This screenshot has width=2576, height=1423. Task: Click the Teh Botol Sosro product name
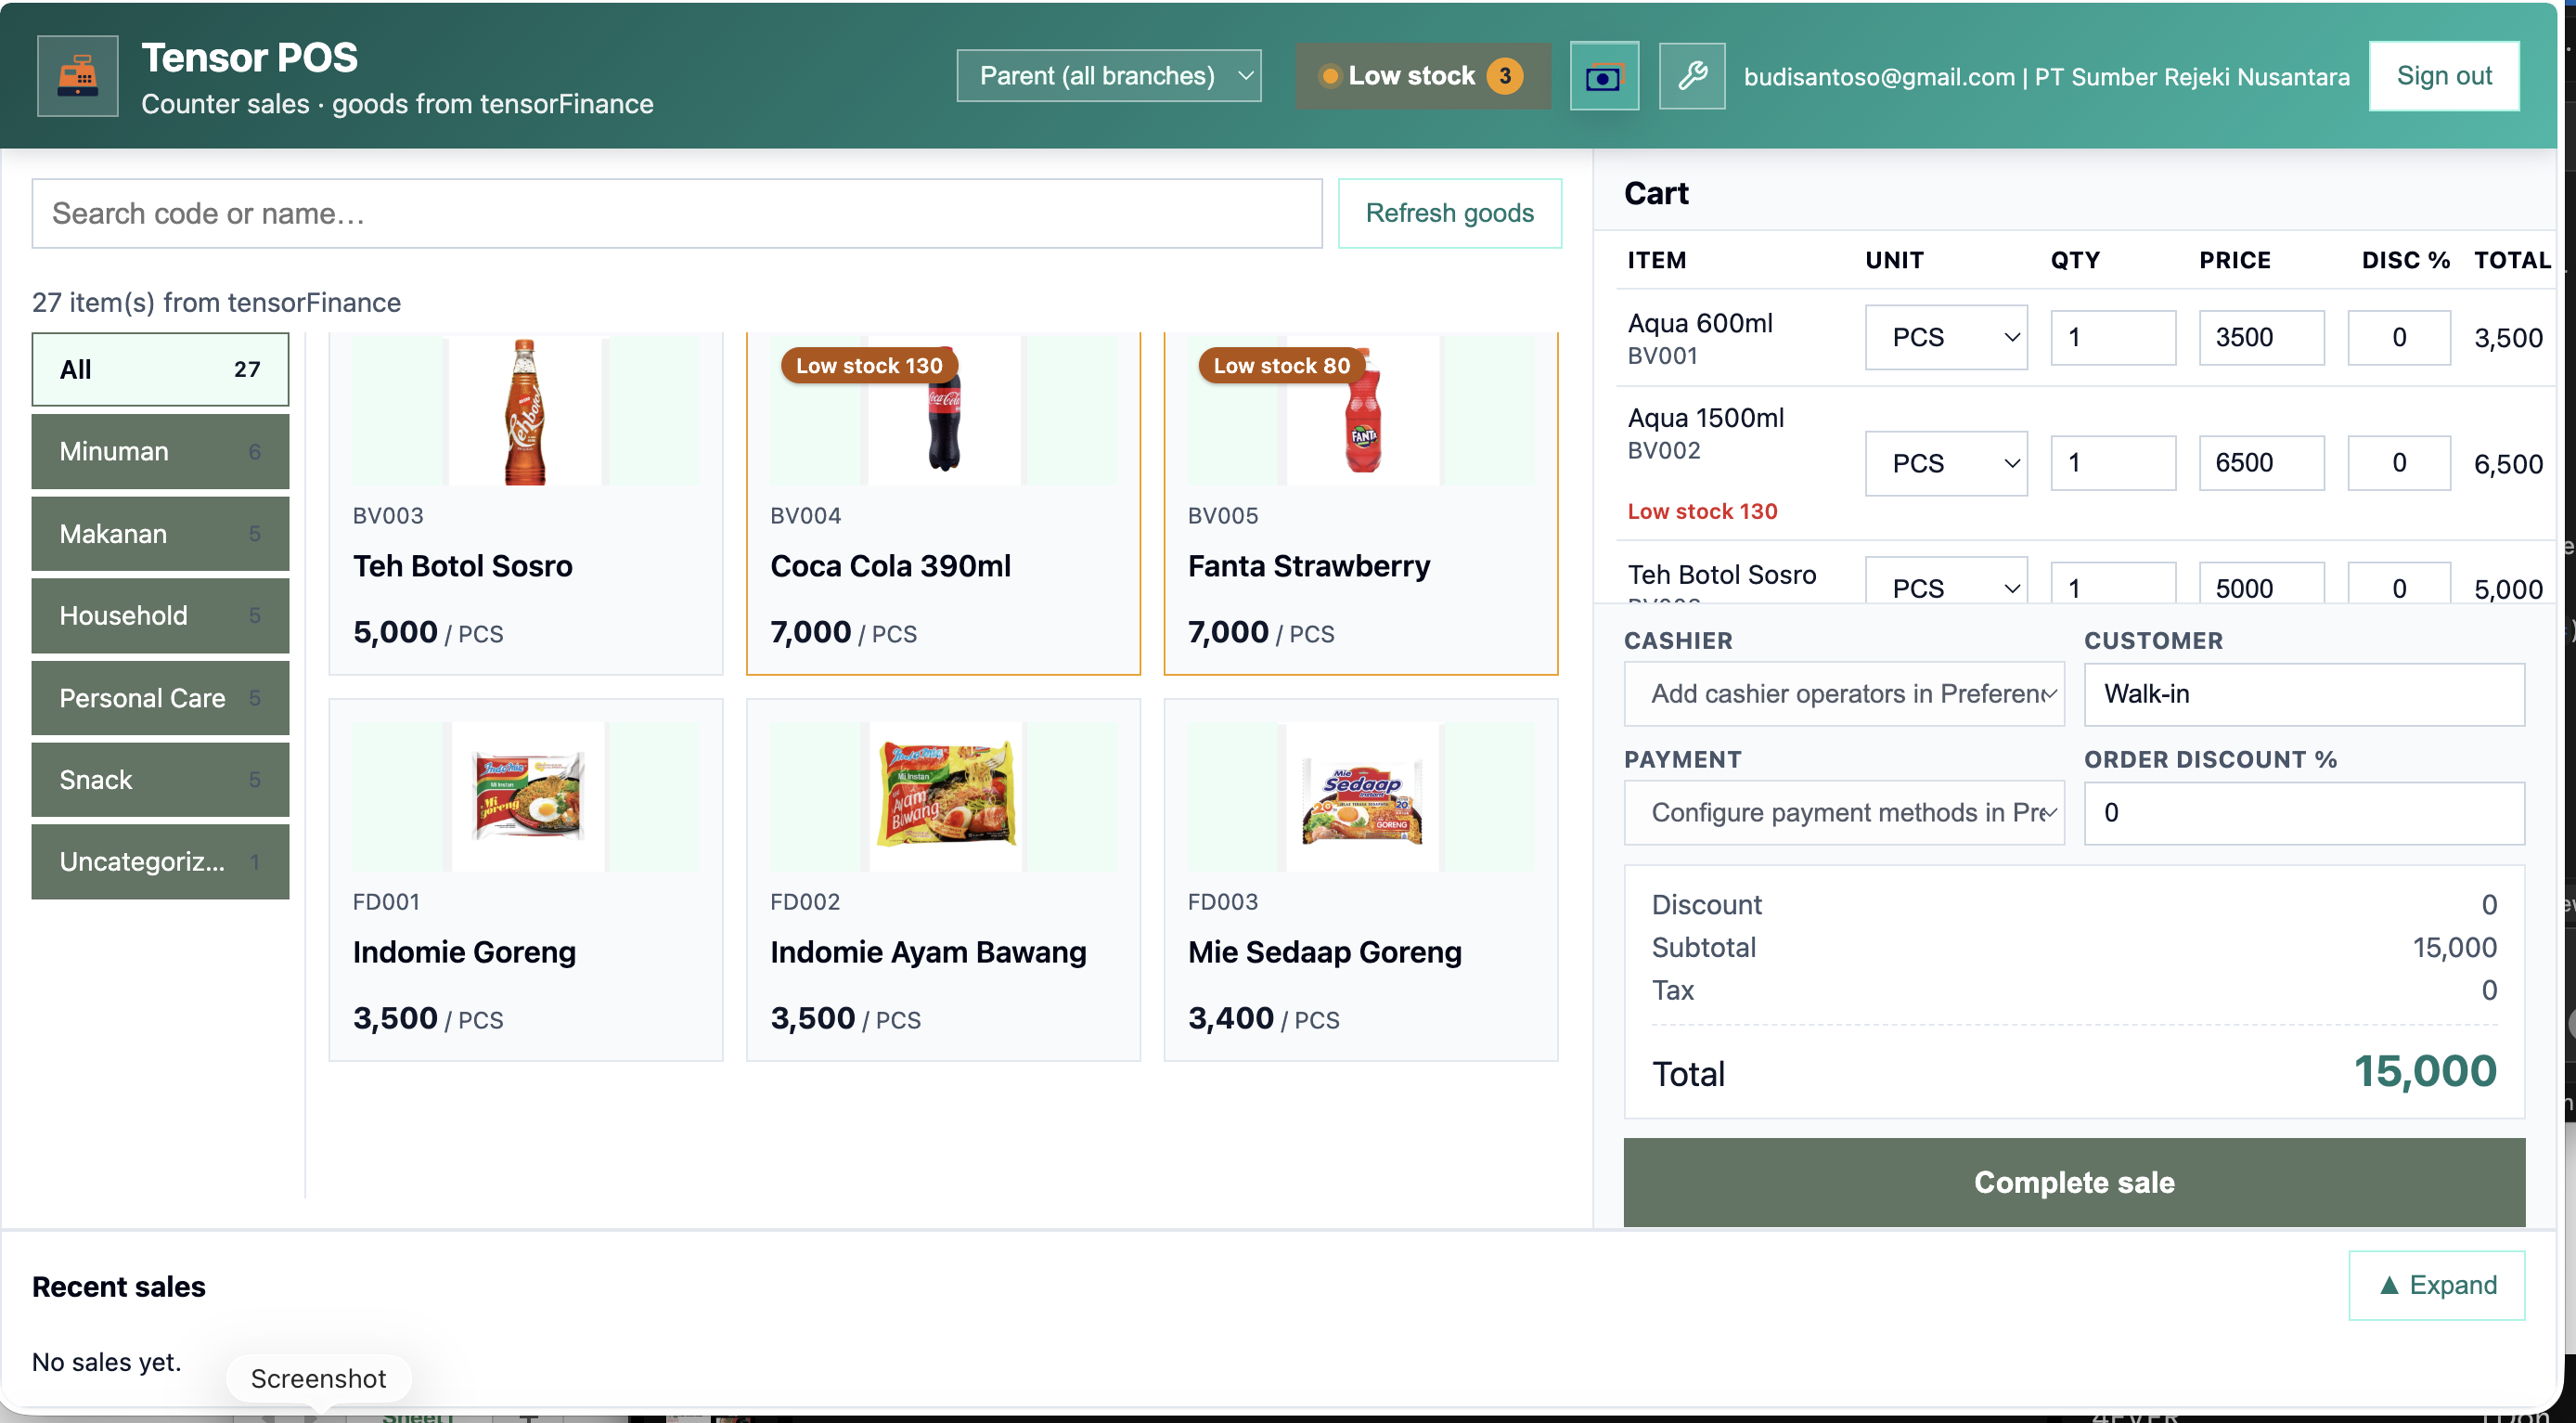click(463, 566)
